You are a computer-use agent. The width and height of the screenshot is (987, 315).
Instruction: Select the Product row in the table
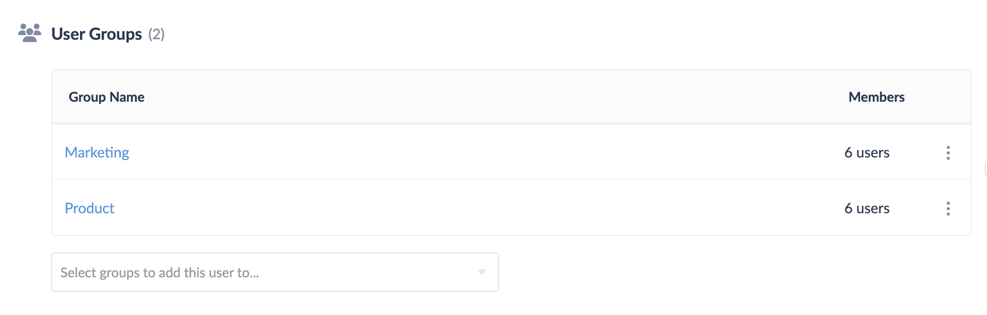465,208
